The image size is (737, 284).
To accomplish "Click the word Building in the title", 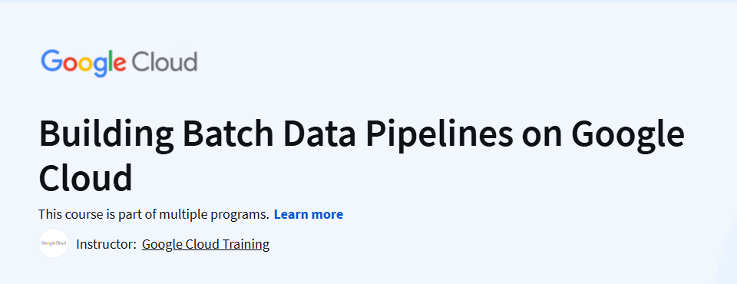I will click(106, 135).
